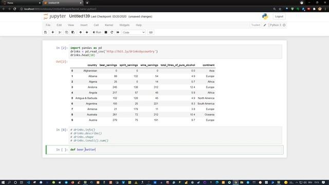Go back in browser history
This screenshot has width=329, height=185.
(x=4, y=9)
